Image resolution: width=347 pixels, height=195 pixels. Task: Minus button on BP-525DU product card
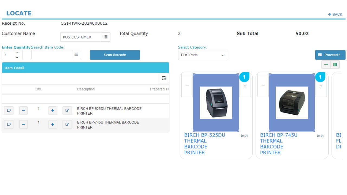tap(187, 86)
